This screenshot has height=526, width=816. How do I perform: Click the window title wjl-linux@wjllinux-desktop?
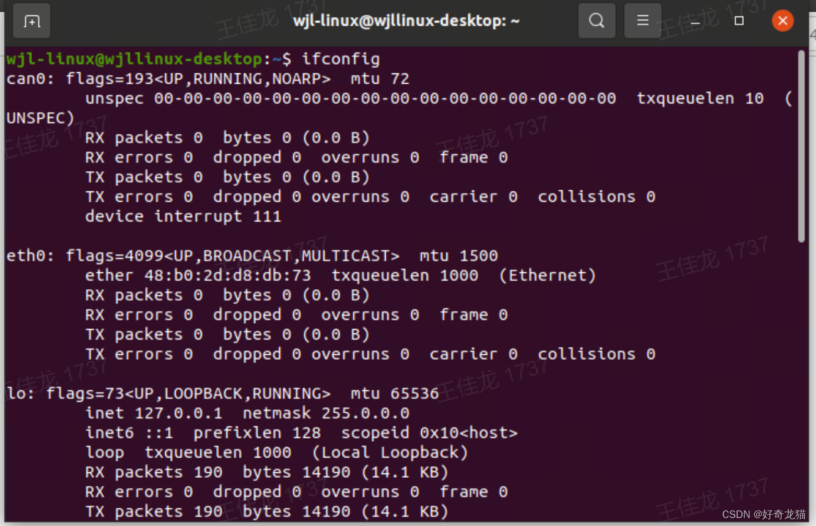click(406, 21)
